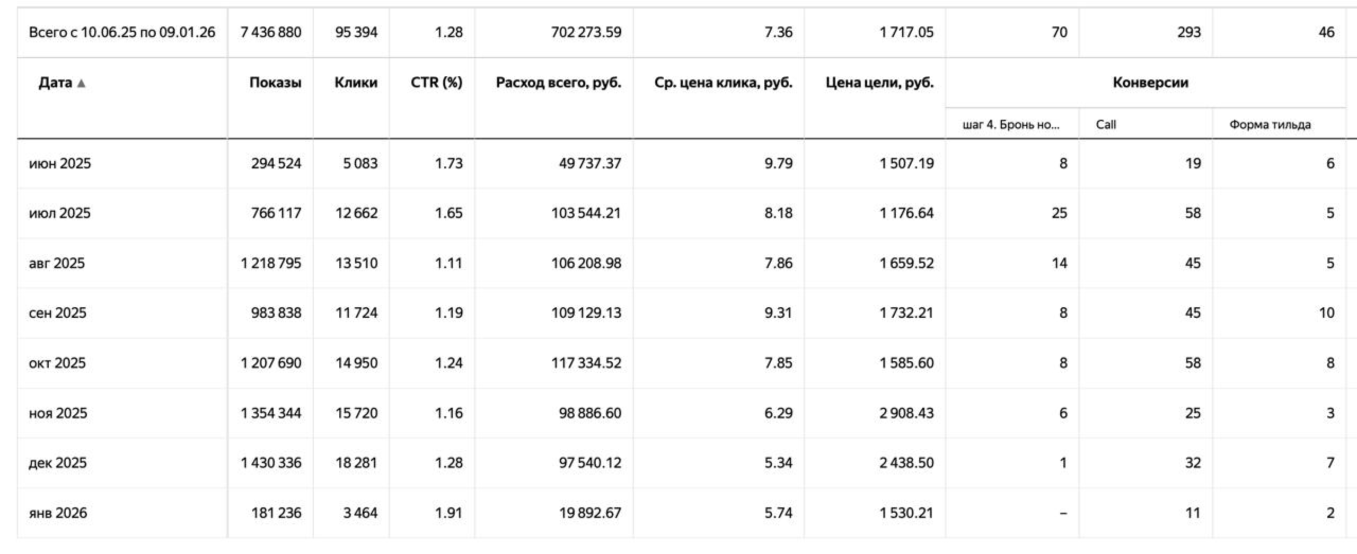Sort by Расход всего, руб. header
Image resolution: width=1357 pixels, height=554 pixels.
click(558, 83)
